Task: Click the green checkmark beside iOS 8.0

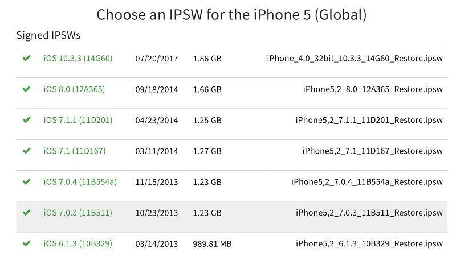Action: tap(26, 89)
